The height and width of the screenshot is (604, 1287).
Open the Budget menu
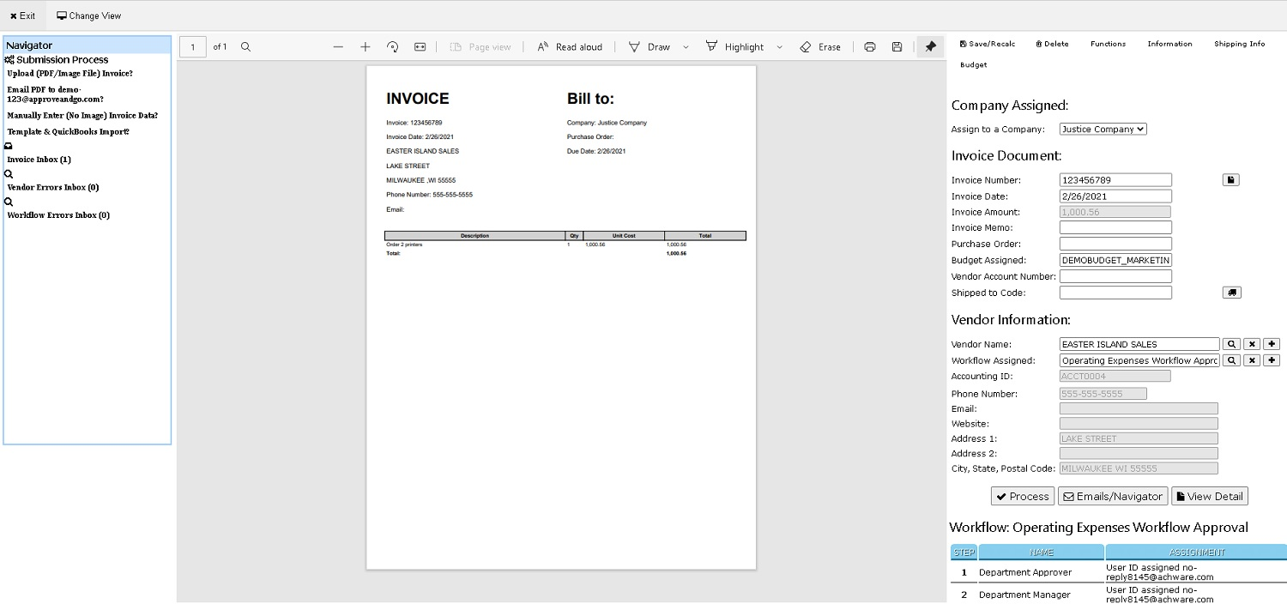pos(974,64)
